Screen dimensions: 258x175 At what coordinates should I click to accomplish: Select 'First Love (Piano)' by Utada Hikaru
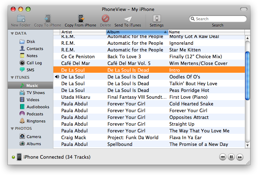149,97
